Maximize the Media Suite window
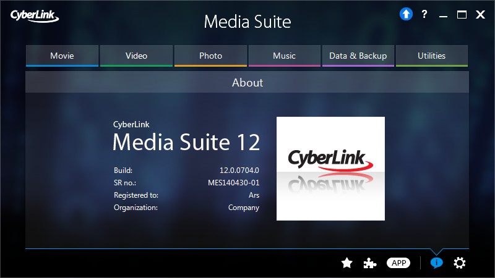Image resolution: width=495 pixels, height=278 pixels. 462,14
